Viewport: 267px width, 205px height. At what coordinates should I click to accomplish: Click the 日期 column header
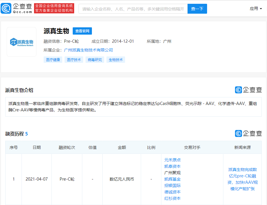37,147
